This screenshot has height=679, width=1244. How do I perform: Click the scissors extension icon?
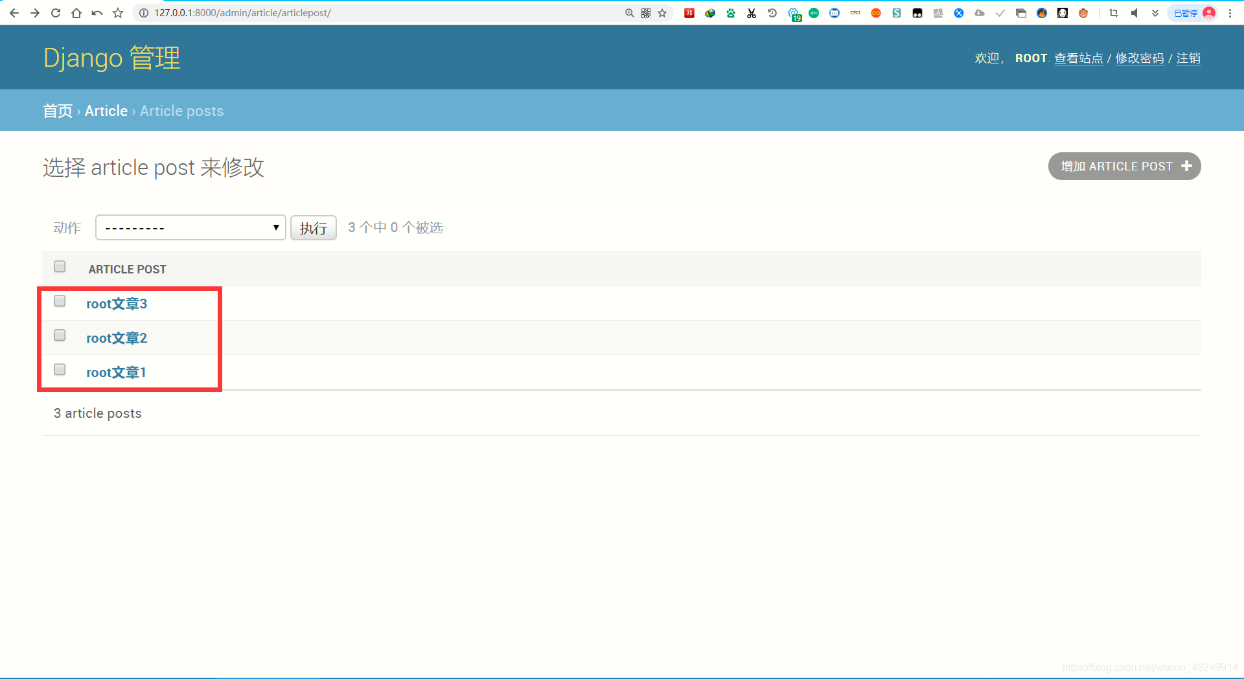tap(752, 13)
